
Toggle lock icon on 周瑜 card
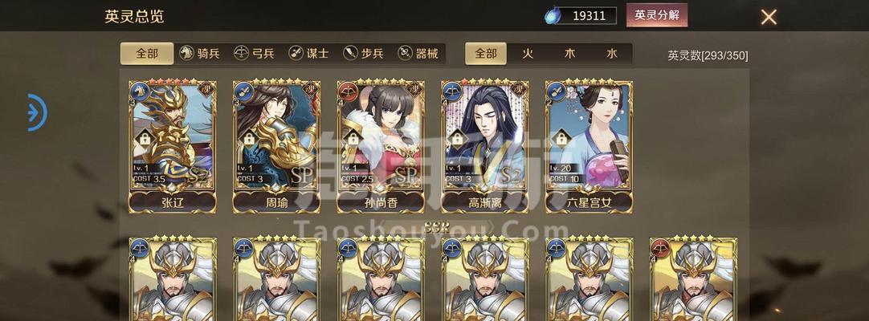tap(249, 138)
